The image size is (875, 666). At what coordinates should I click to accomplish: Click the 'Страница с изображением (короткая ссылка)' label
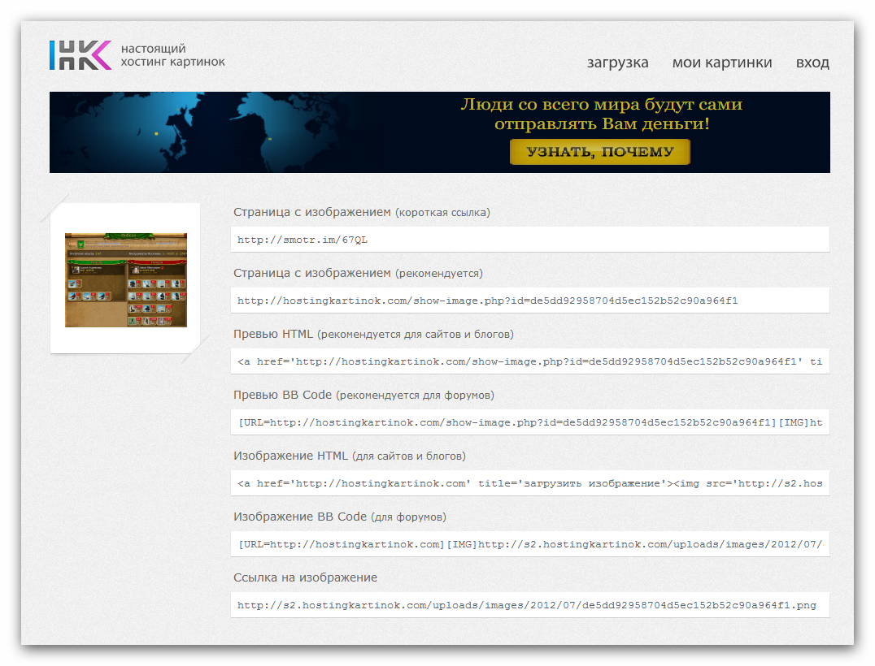click(x=362, y=212)
